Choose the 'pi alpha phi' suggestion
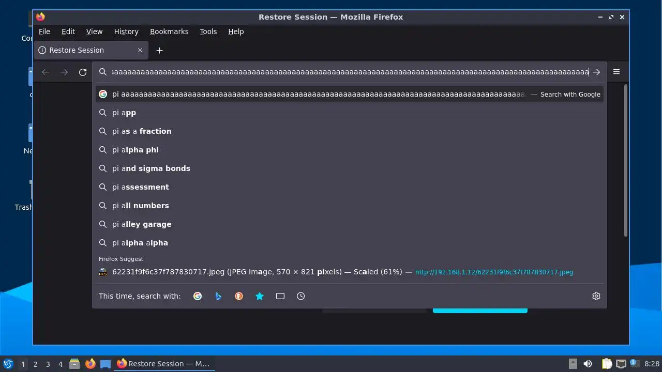Image resolution: width=662 pixels, height=372 pixels. point(349,150)
